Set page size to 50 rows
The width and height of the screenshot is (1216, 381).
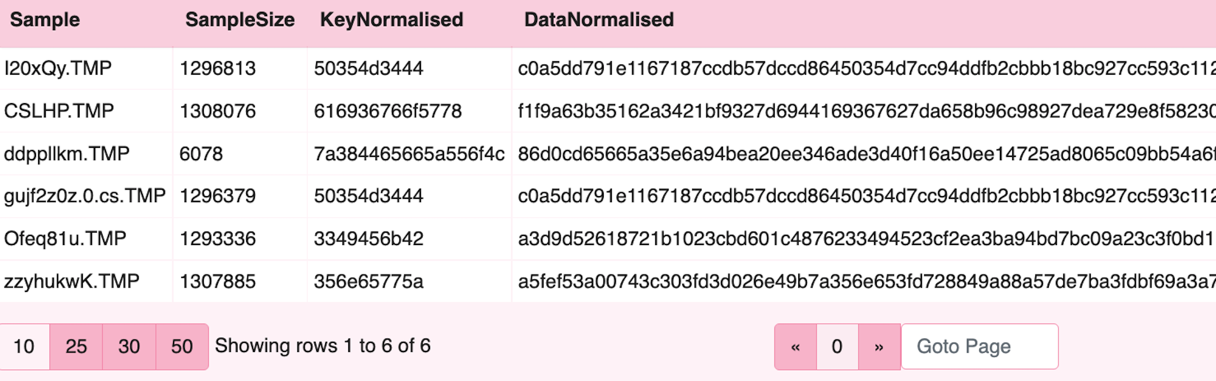tap(182, 347)
